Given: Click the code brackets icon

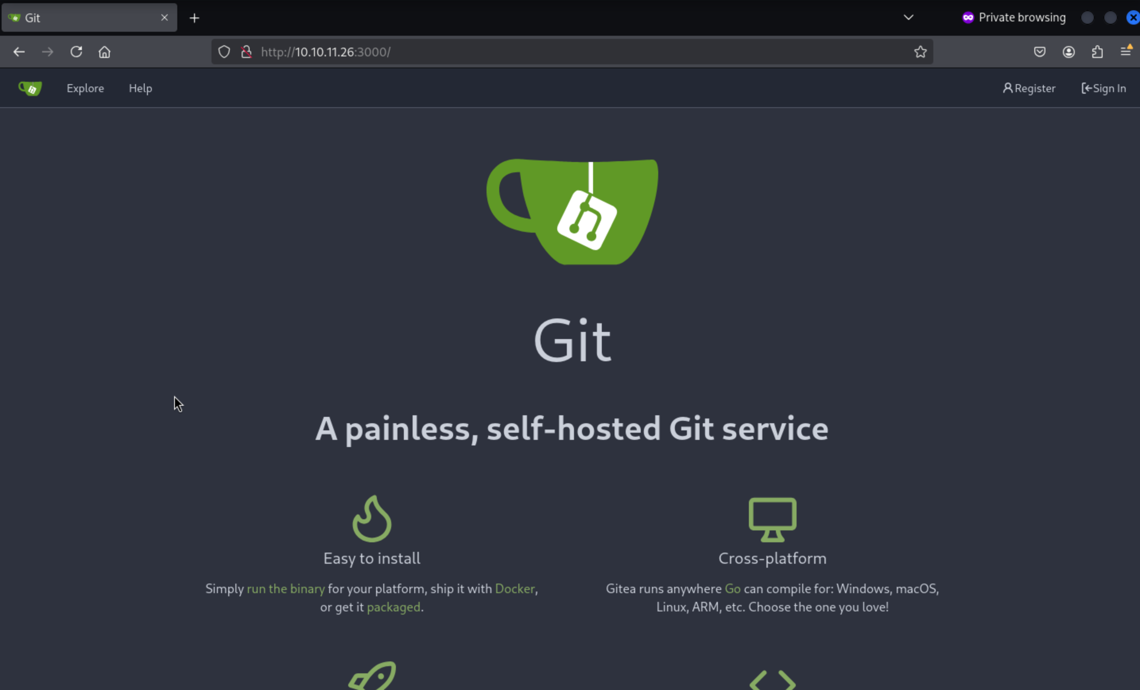Looking at the screenshot, I should (x=772, y=680).
